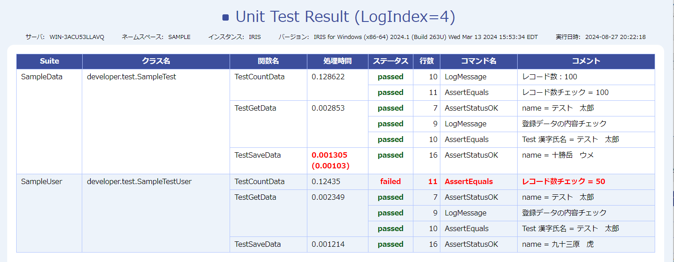Click the square bullet icon beside the title
Viewport: 674px width, 262px height.
226,17
